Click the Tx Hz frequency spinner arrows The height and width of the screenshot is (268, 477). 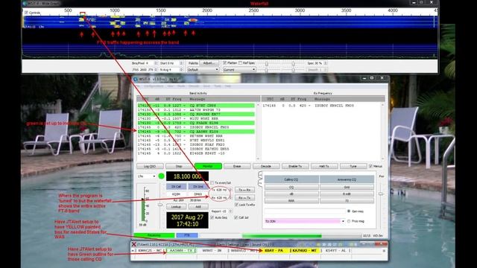tap(230, 190)
